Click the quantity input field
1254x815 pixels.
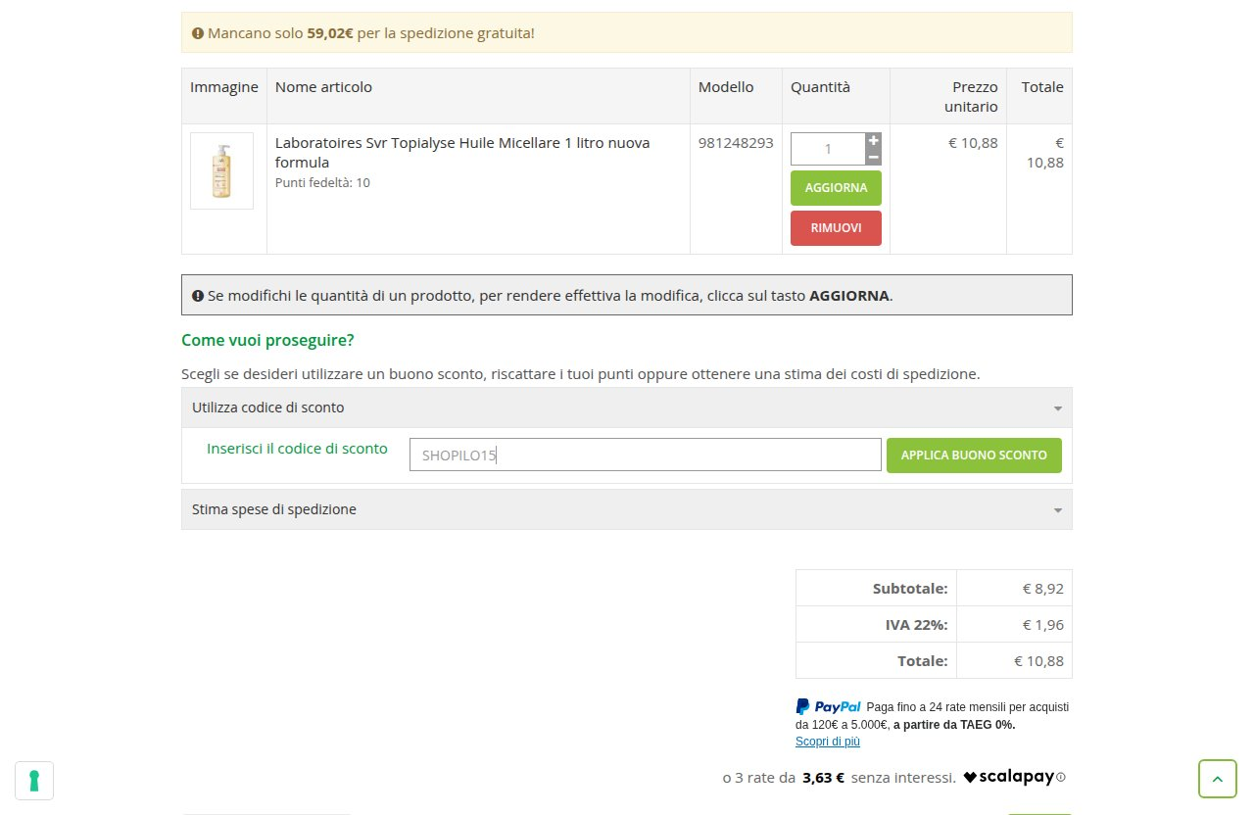(x=828, y=149)
